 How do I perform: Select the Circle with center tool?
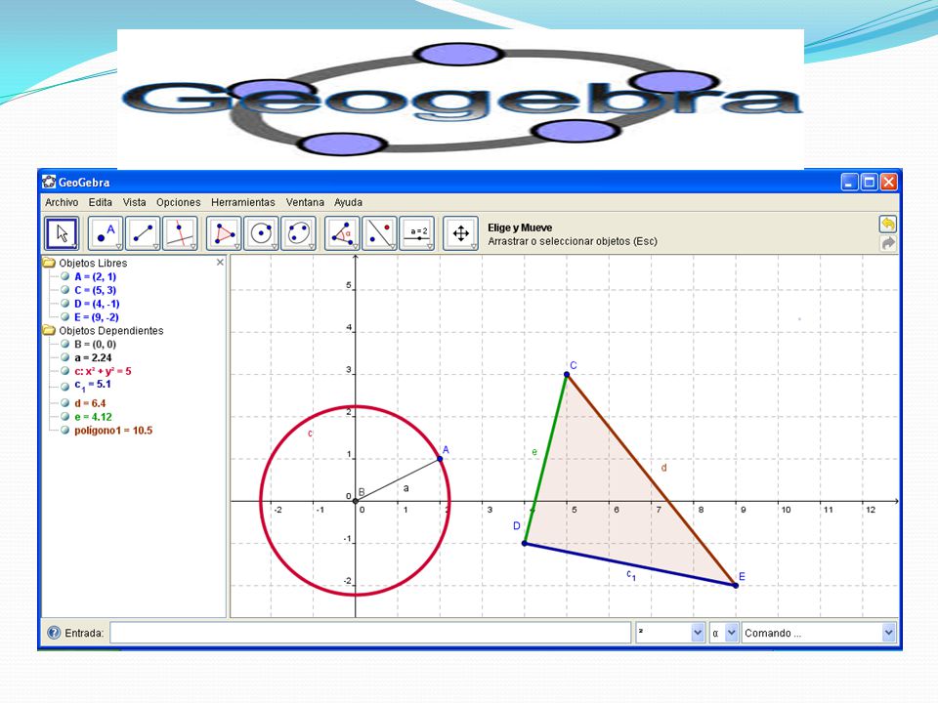pos(261,233)
